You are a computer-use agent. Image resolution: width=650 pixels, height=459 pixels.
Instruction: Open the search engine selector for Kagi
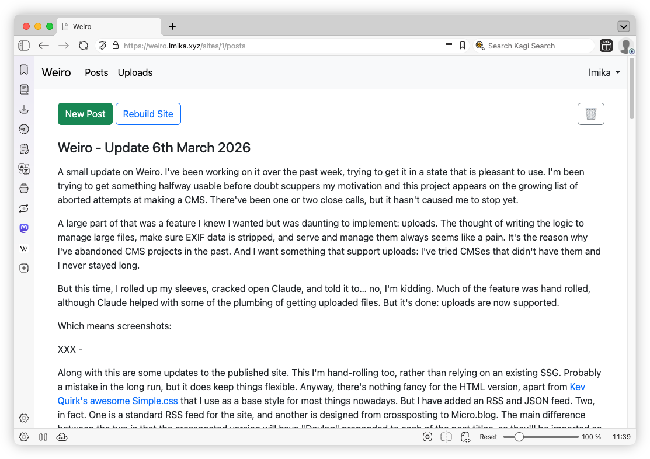(x=480, y=46)
